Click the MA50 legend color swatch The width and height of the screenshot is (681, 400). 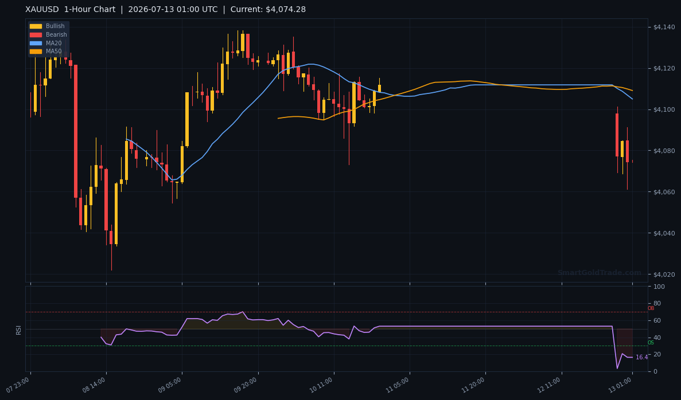36,51
